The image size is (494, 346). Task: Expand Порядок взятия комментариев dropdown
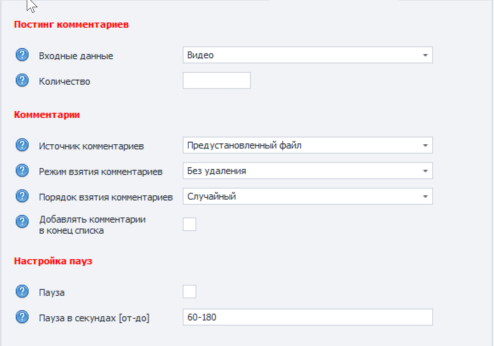click(x=307, y=197)
